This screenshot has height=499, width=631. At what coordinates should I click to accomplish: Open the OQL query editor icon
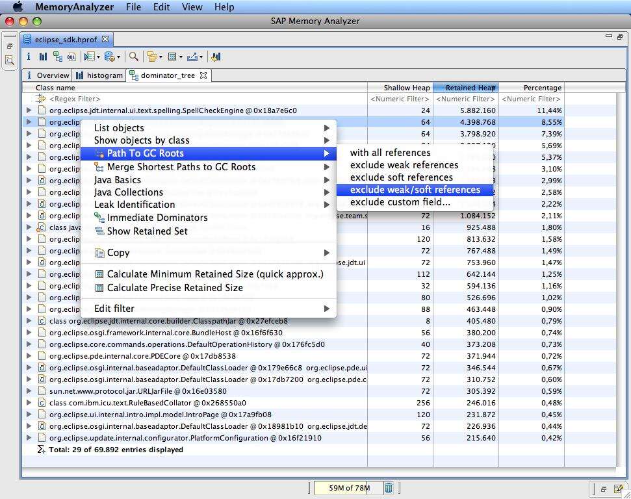pos(71,57)
